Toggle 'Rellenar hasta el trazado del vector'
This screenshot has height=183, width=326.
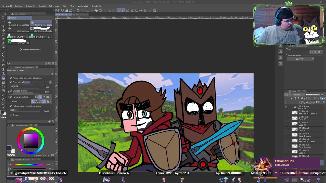(x=11, y=106)
